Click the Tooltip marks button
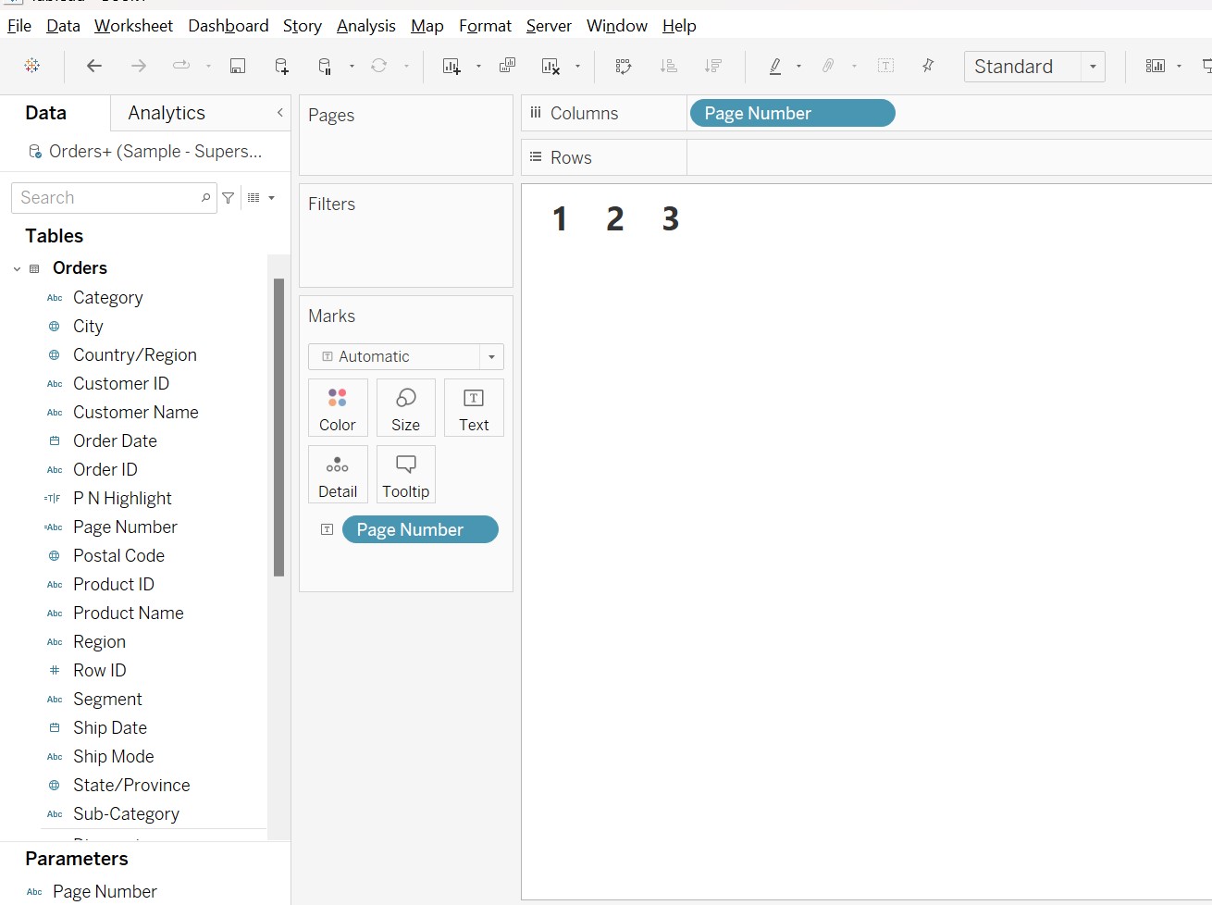The height and width of the screenshot is (905, 1212). point(405,475)
